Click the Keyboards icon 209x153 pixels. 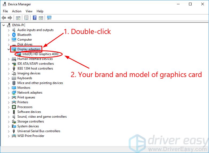(14, 78)
